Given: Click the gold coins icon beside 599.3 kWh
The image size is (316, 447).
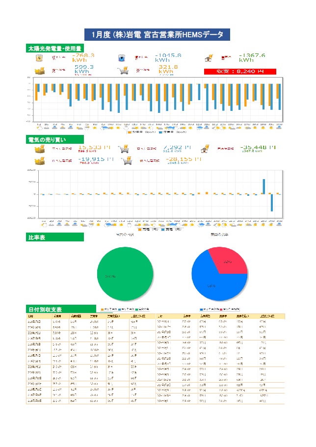Looking at the screenshot, I should pyautogui.click(x=40, y=71).
